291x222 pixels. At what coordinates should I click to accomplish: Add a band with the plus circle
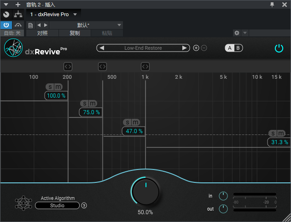196,48
